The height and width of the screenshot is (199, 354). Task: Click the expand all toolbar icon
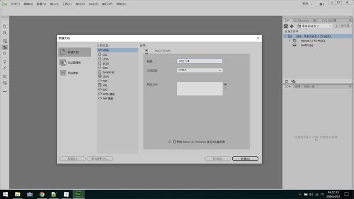pyautogui.click(x=5, y=61)
